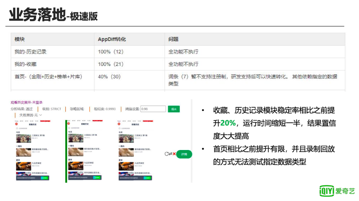
Task: Click 三国演义 第1集 title in left phone screenshot
Action: pos(39,135)
